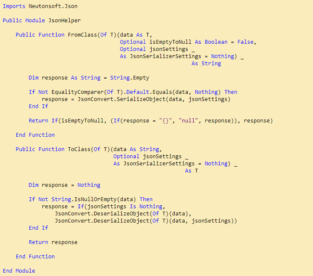The width and height of the screenshot is (313, 276).
Task: Click 'FromClass' in the function declaration
Action: click(82, 35)
